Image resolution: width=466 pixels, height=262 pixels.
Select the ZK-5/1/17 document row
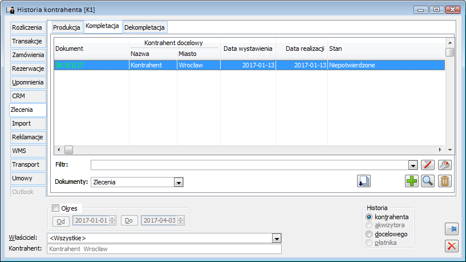click(249, 65)
